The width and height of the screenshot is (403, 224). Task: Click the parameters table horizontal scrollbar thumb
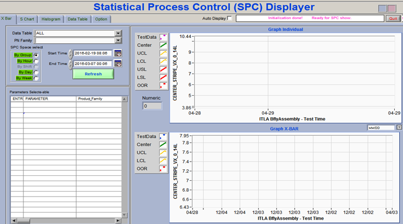pos(24,221)
